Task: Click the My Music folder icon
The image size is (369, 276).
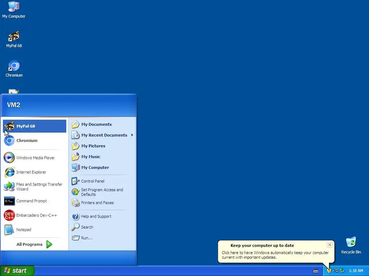Action: 76,157
